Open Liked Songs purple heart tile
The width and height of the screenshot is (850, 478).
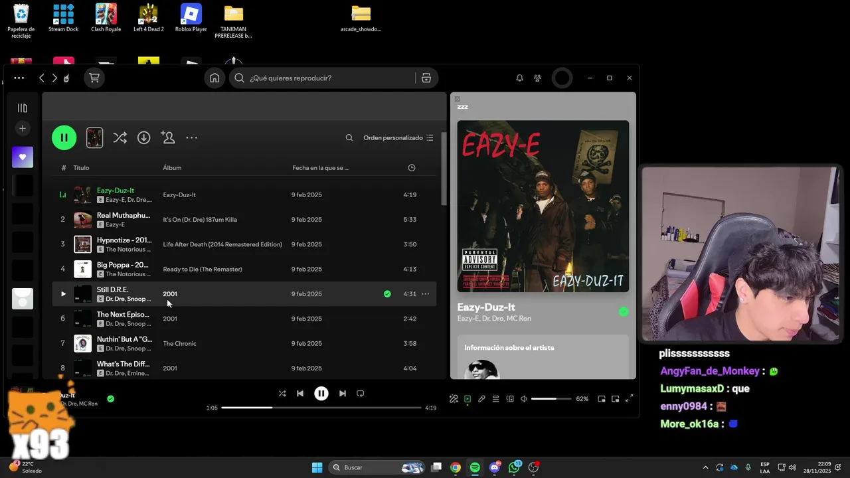pyautogui.click(x=23, y=157)
